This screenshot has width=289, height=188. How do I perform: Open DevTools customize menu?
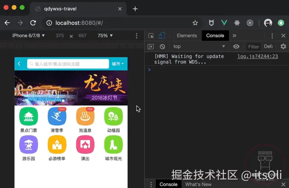tap(272, 36)
